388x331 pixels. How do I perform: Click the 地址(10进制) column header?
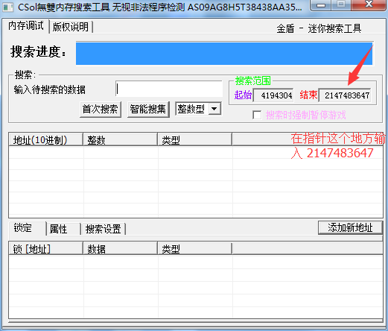(x=45, y=140)
